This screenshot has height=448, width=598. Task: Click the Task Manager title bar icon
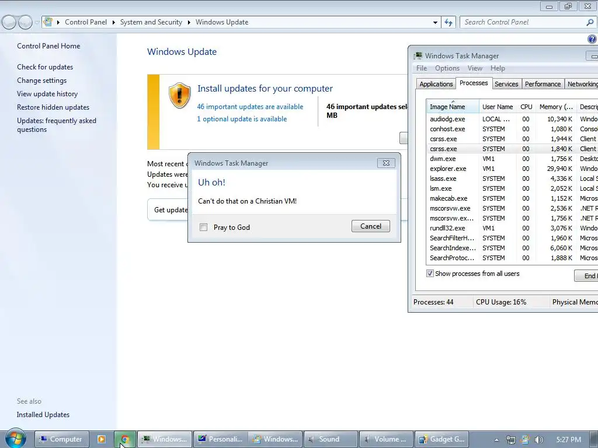[x=418, y=55]
